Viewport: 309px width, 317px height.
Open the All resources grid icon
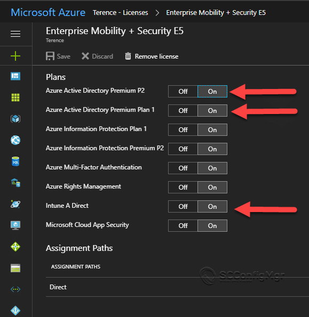point(15,97)
